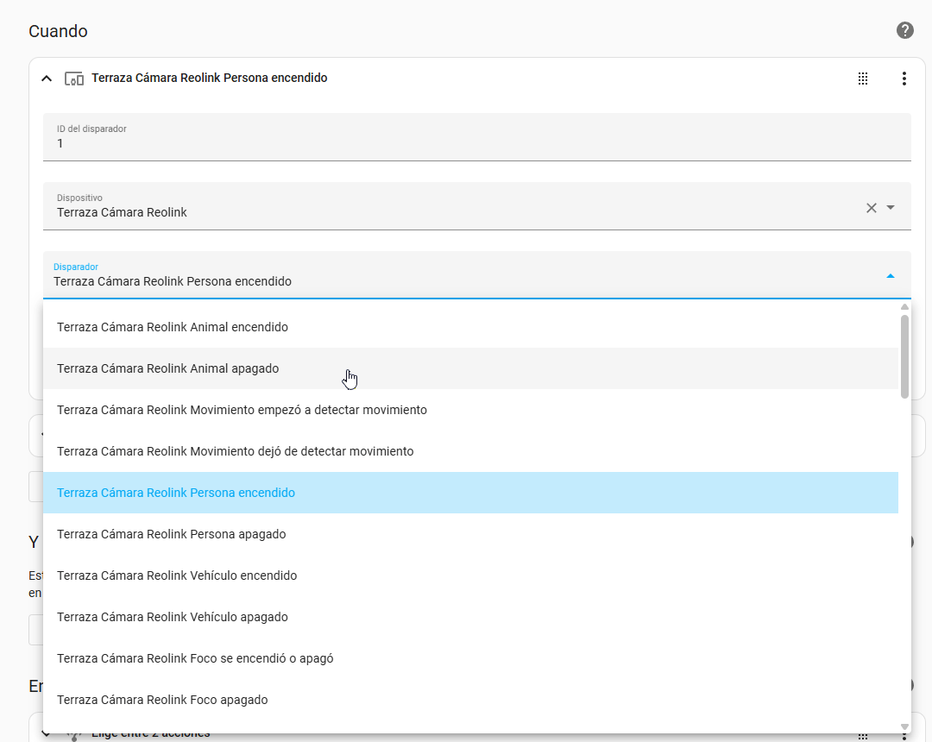Click the dropdown list scrollbar thumb
Viewport: 932px width, 742px height.
904,356
